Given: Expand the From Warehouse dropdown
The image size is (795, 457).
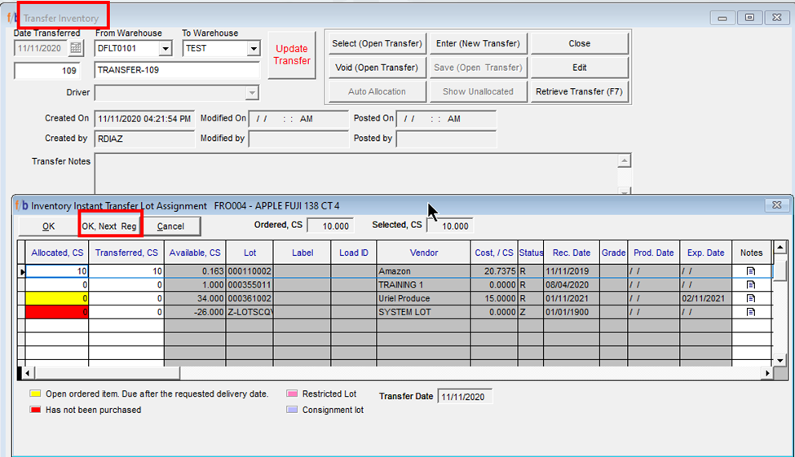Looking at the screenshot, I should point(166,49).
